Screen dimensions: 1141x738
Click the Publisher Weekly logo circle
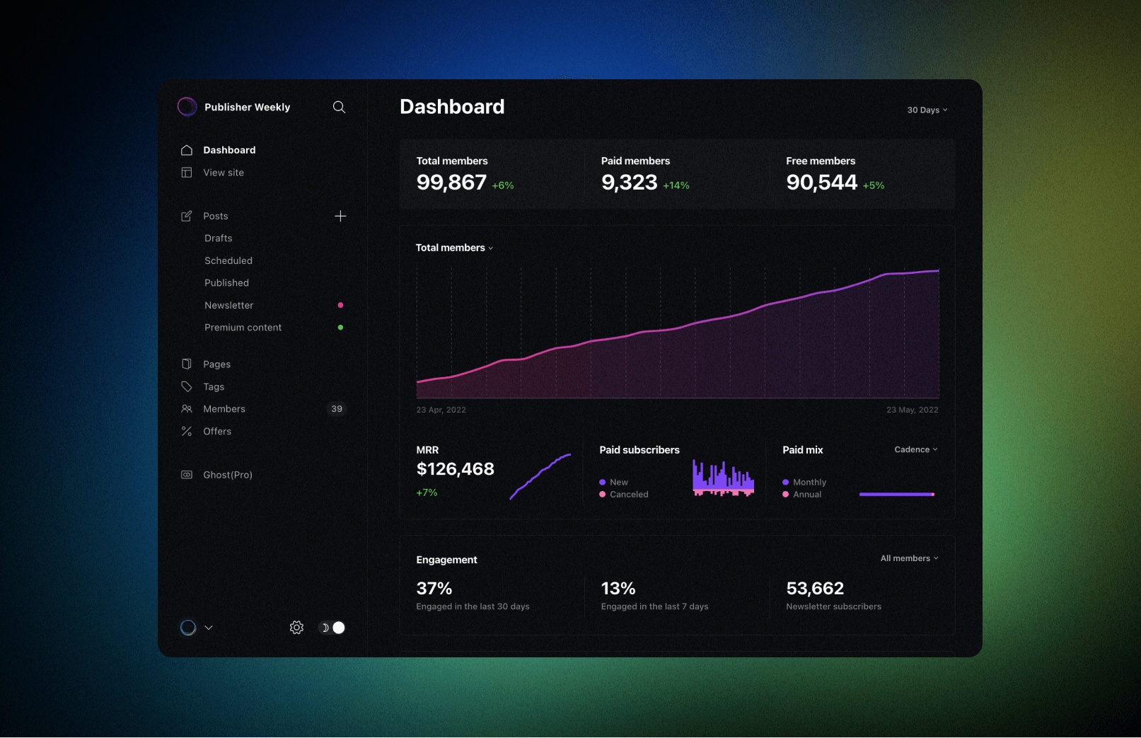[x=187, y=107]
